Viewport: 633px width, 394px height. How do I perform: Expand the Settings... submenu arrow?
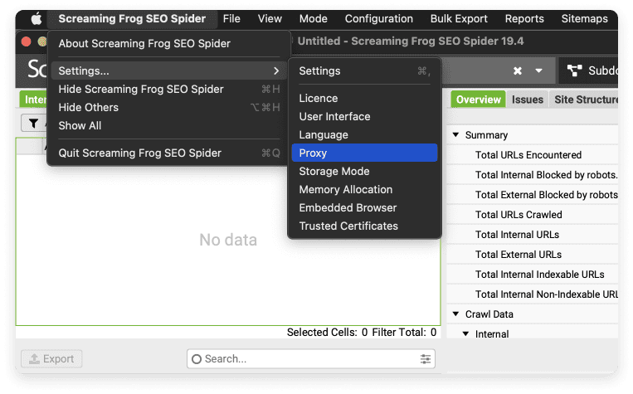point(276,71)
